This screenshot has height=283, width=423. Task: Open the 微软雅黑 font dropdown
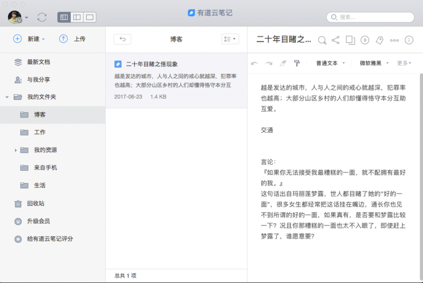pyautogui.click(x=374, y=63)
